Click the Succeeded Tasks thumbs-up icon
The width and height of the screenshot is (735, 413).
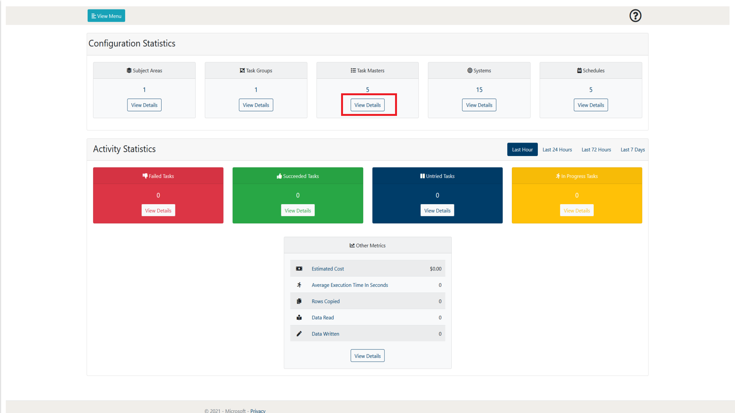(x=279, y=176)
